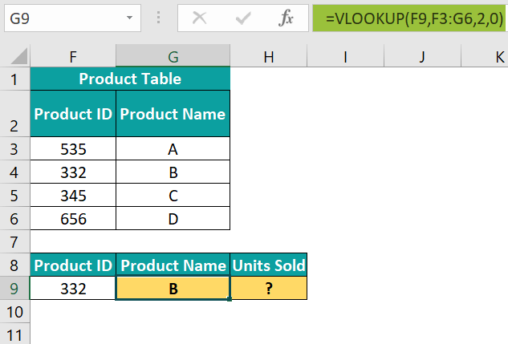
Task: Click the Select All corner triangle
Action: point(18,56)
